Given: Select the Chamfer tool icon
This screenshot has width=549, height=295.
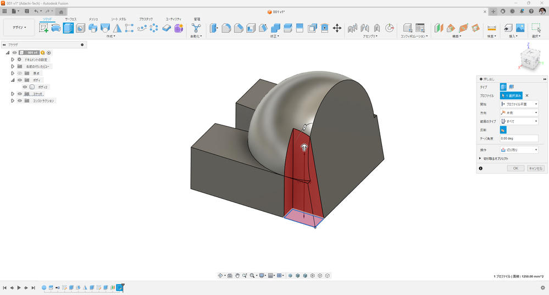Looking at the screenshot, I should (239, 28).
